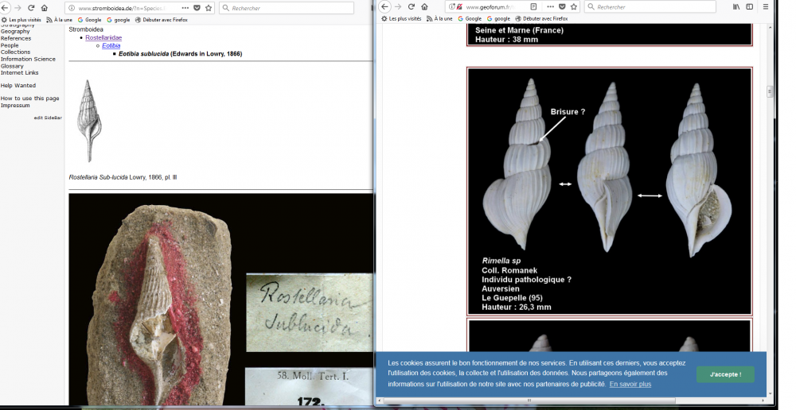The height and width of the screenshot is (410, 796).
Task: Bookmark the stromboidea page with the star
Action: pos(209,8)
